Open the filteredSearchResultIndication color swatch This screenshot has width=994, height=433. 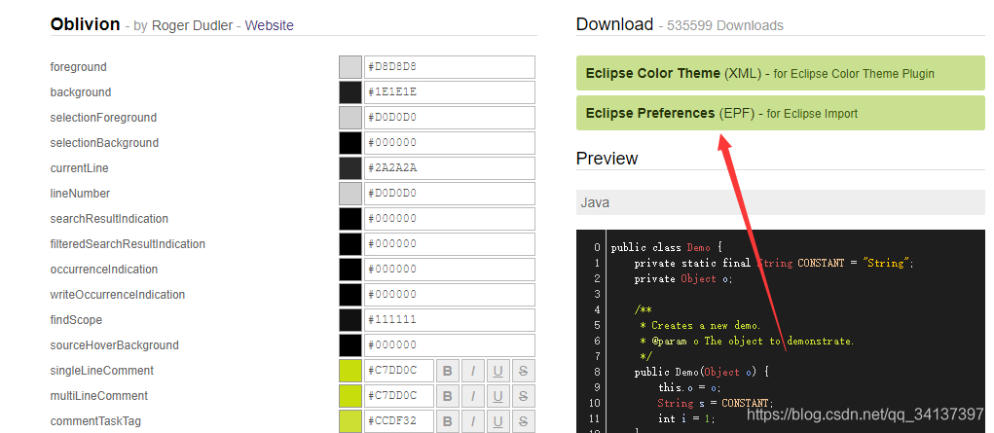(x=350, y=244)
